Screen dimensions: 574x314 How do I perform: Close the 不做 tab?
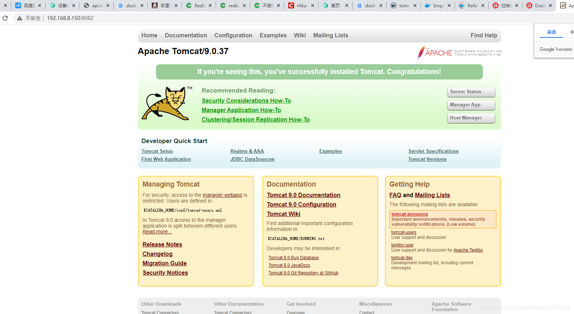(278, 5)
